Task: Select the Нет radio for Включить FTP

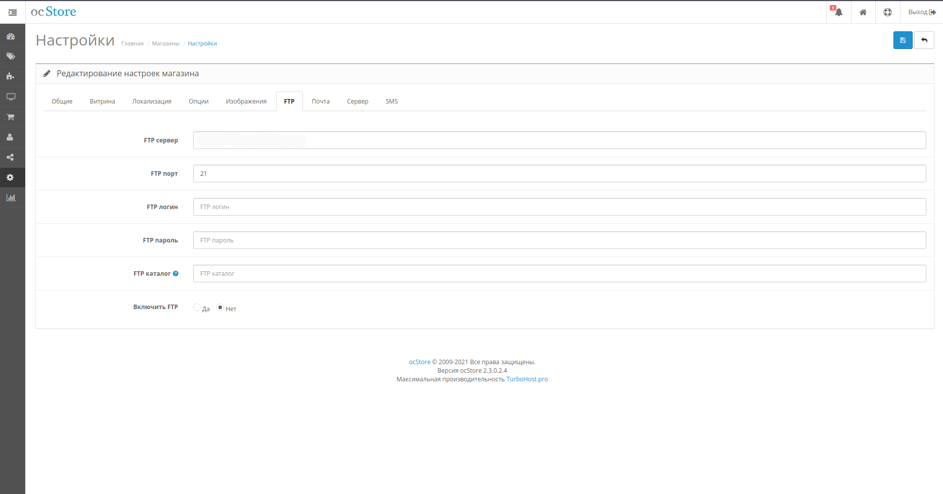Action: [x=220, y=308]
